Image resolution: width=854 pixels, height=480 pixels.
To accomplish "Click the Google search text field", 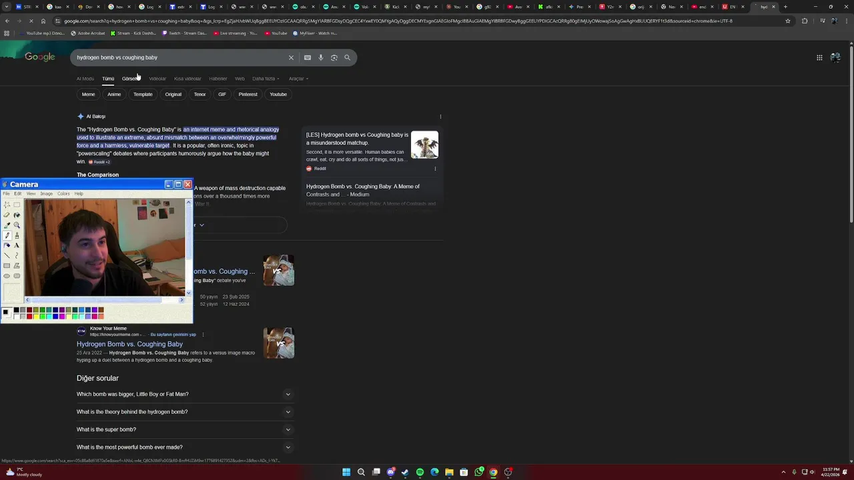I will coord(180,57).
